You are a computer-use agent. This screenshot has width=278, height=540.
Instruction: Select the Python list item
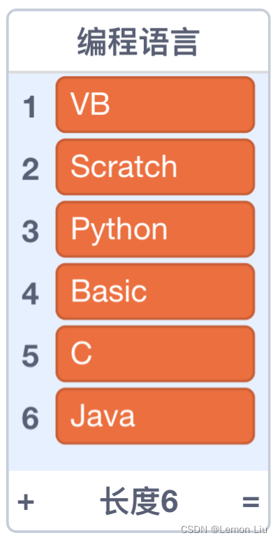click(155, 229)
